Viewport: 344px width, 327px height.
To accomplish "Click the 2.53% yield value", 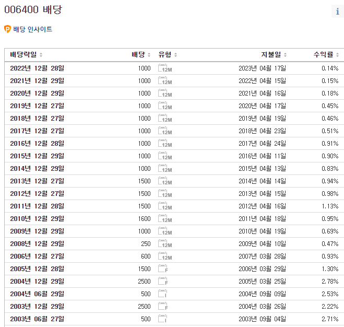I will tap(330, 294).
